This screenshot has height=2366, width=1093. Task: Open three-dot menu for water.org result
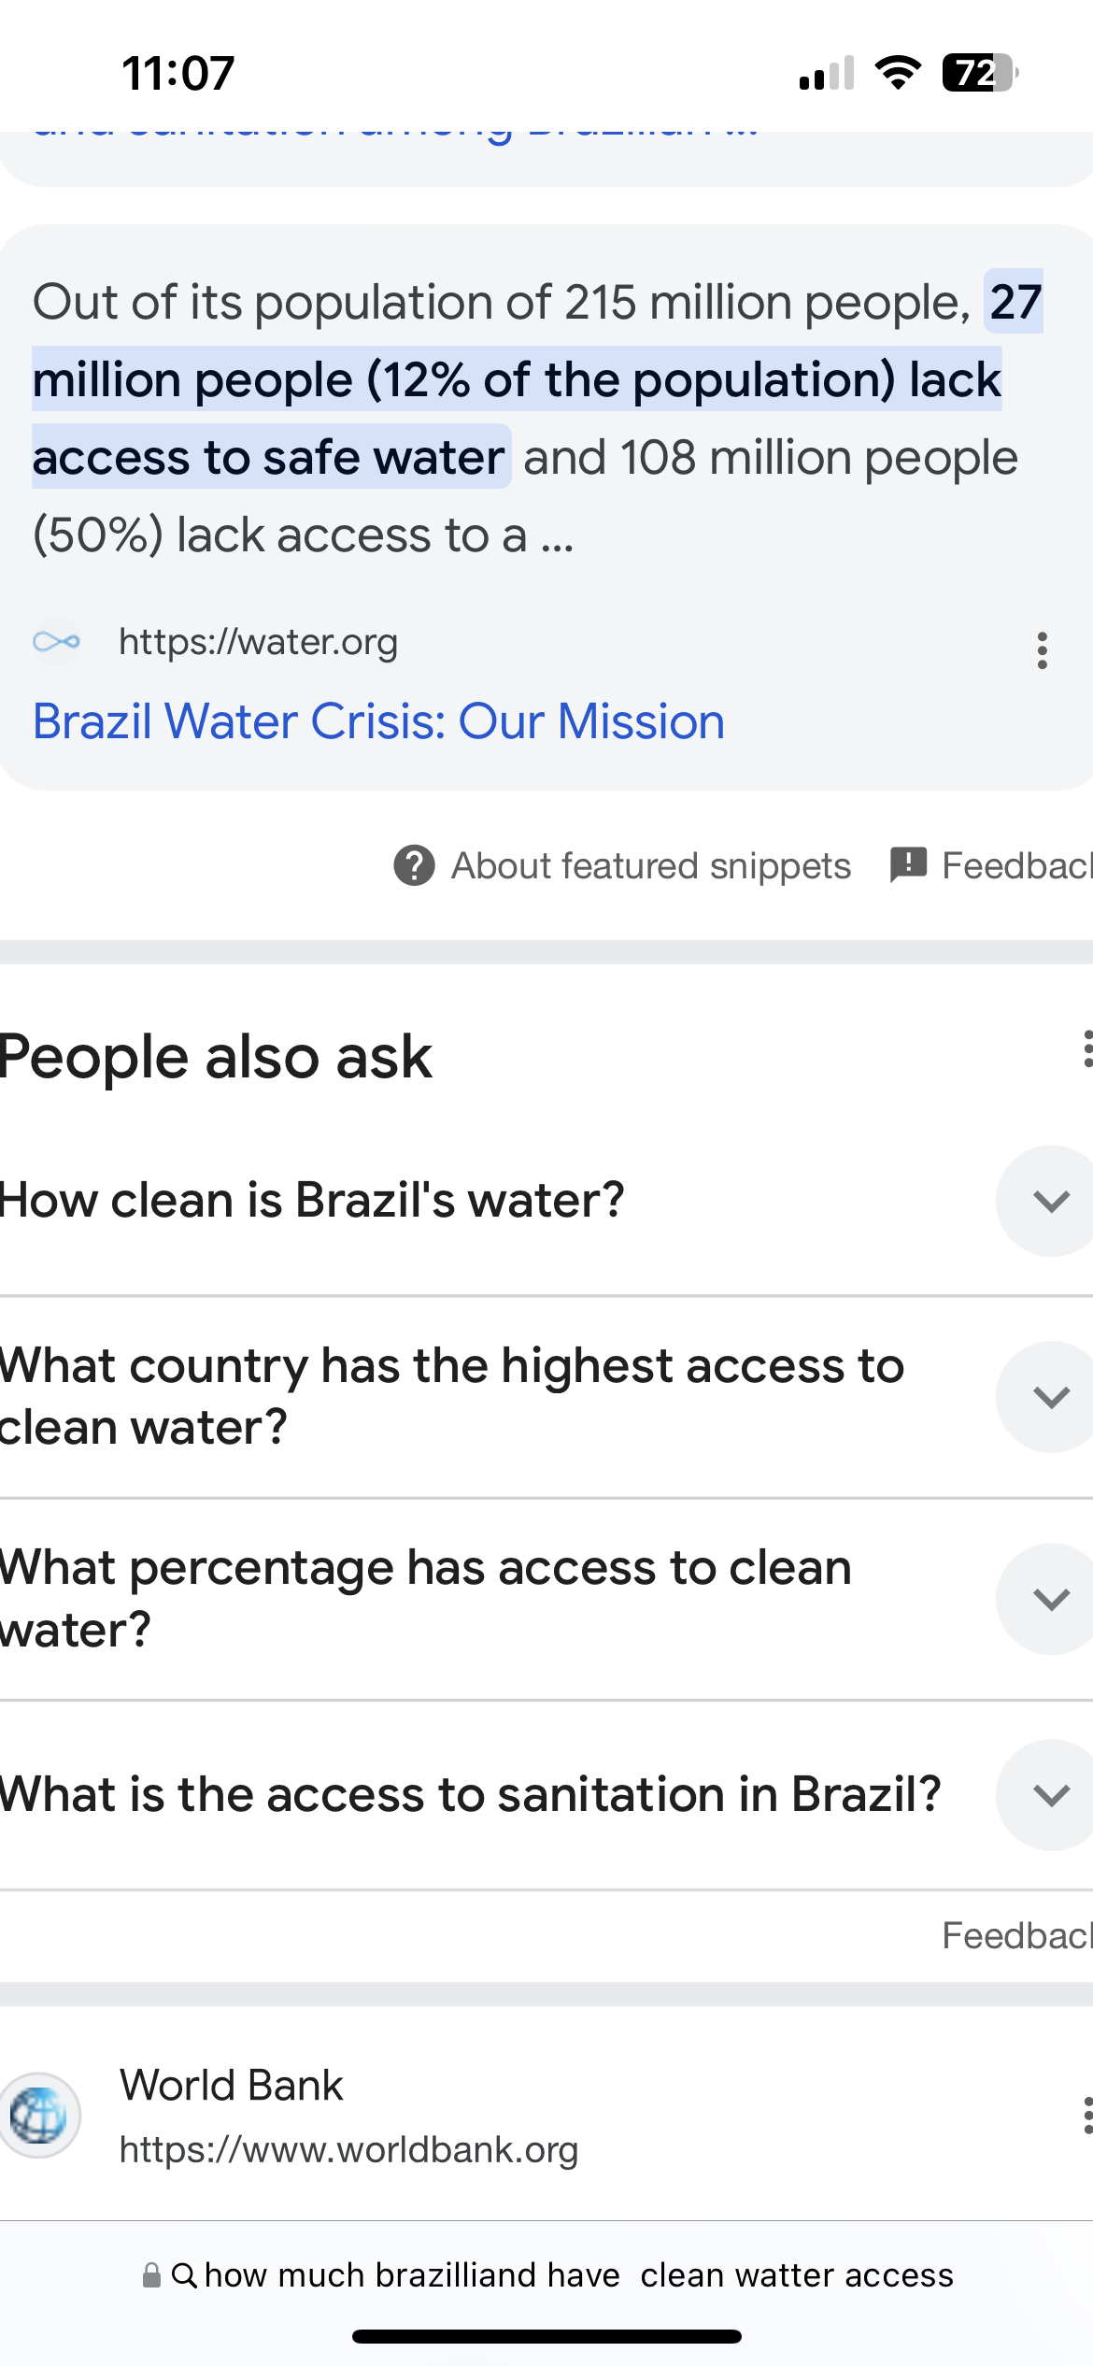[1042, 650]
